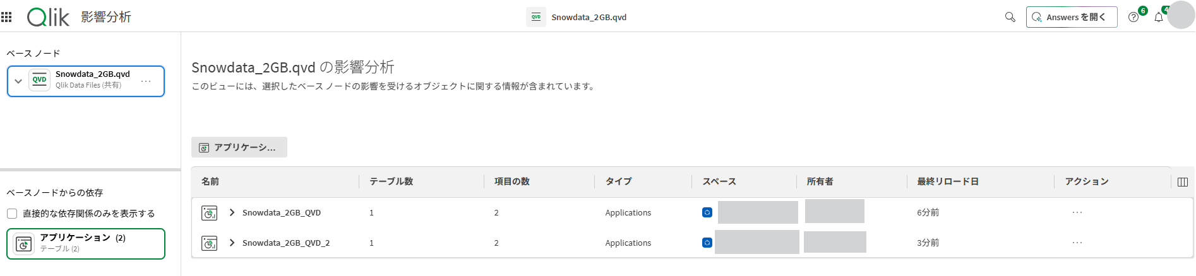Click Applications type in Snowdata_2GB_QVD_2 row

(628, 243)
